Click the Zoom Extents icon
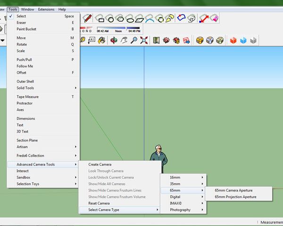This screenshot has height=226, width=283. [x=144, y=41]
